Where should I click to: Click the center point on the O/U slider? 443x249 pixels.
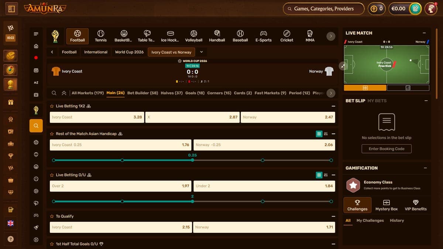pos(192,201)
